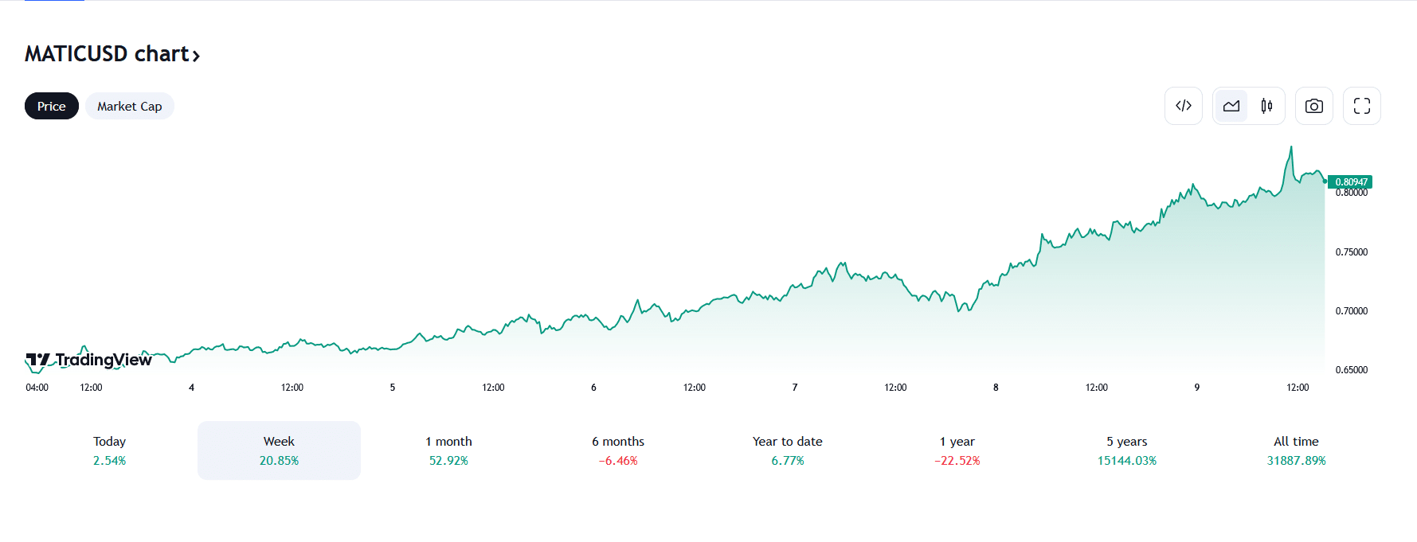This screenshot has height=542, width=1417.
Task: Switch to Market Cap view
Action: tap(129, 106)
